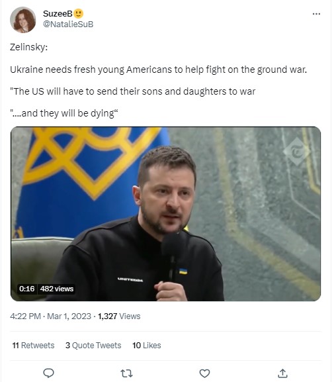
Task: View the 3 Quote Tweets list
Action: (x=93, y=345)
